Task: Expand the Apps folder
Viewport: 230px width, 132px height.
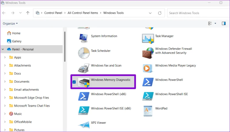Action: [5, 57]
